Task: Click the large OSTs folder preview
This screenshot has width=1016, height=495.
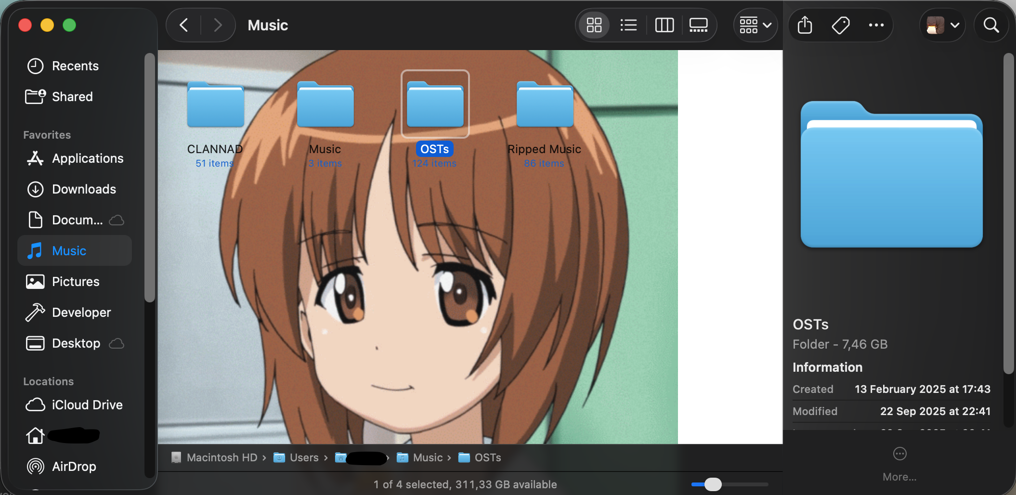Action: click(x=892, y=174)
